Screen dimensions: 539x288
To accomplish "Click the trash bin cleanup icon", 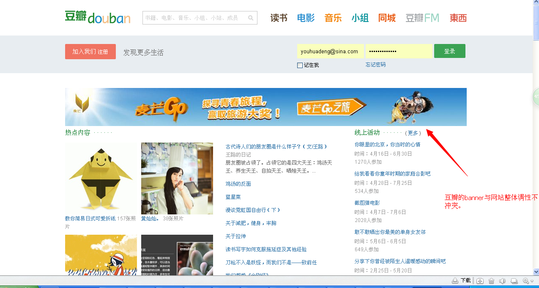I will coord(491,281).
